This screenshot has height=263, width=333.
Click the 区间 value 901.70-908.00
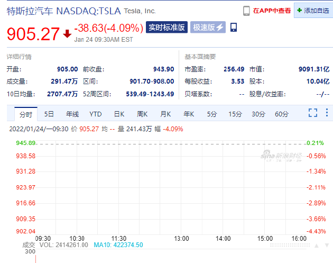152,81
